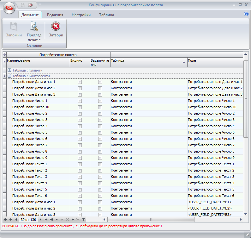The image size is (251, 238).
Task: Switch to the Таблица ribbon tab
Action: 106,15
